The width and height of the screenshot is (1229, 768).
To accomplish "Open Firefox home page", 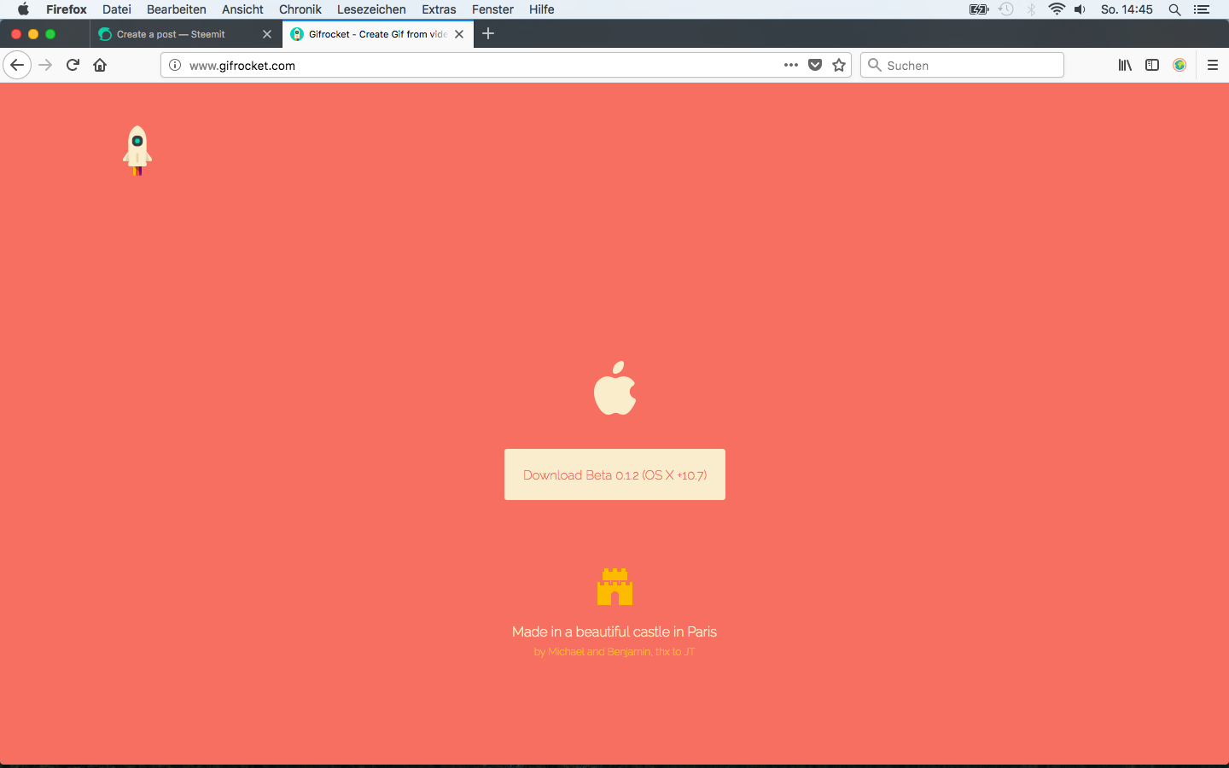I will click(x=100, y=65).
